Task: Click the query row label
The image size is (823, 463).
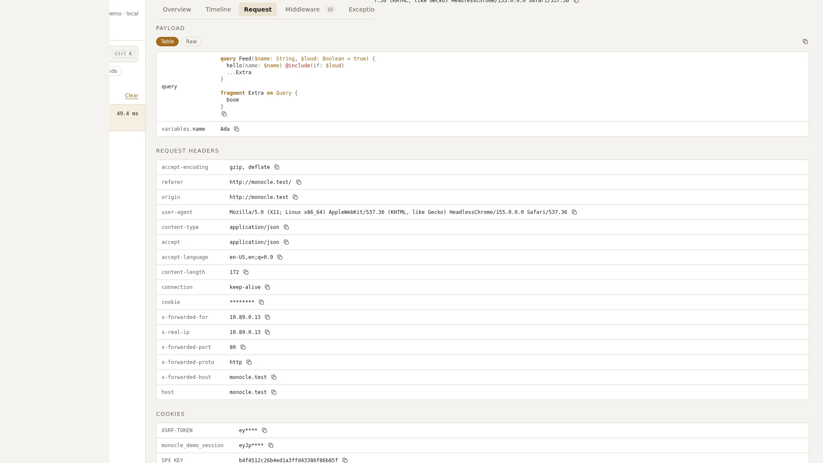Action: (169, 87)
